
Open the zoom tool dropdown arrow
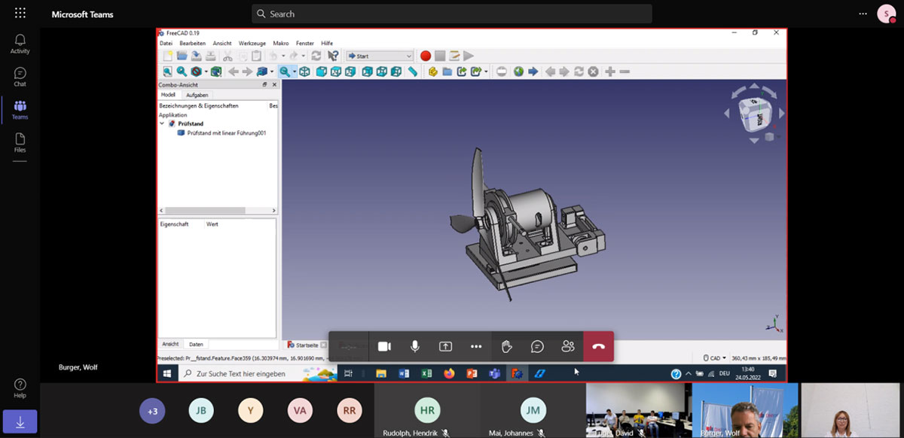pos(294,71)
